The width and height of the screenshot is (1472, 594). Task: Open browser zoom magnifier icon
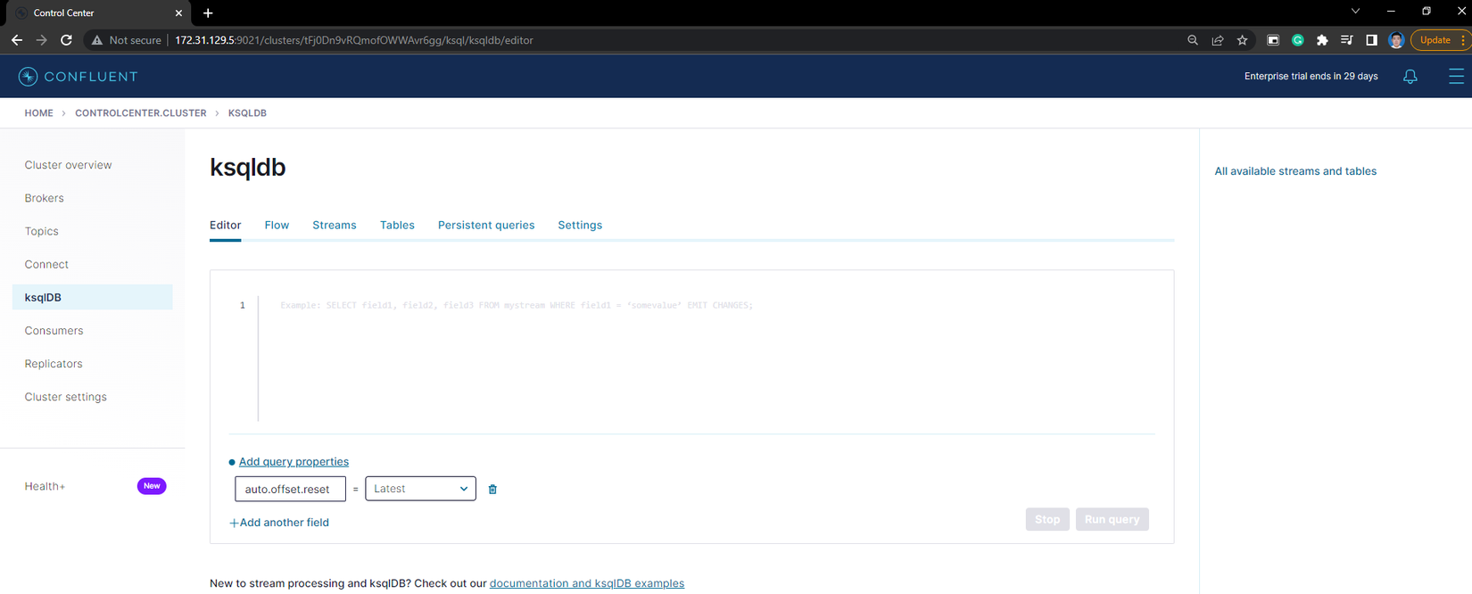(x=1192, y=40)
